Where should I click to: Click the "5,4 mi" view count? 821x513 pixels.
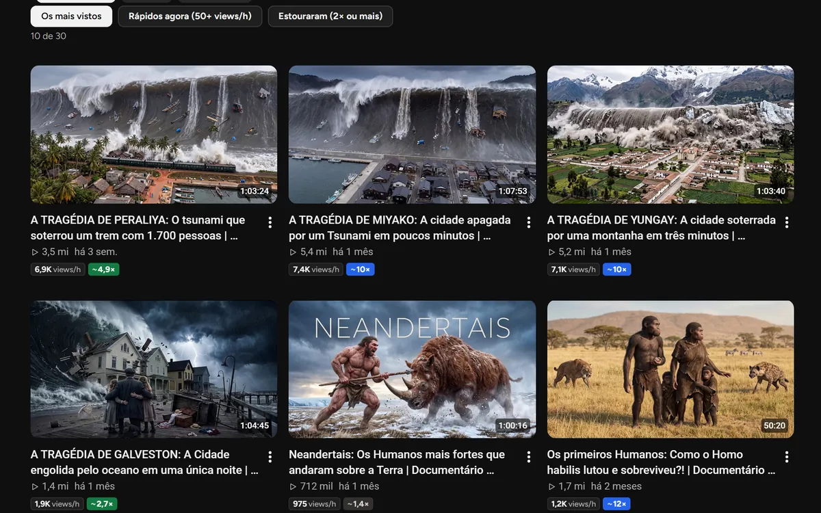point(309,252)
